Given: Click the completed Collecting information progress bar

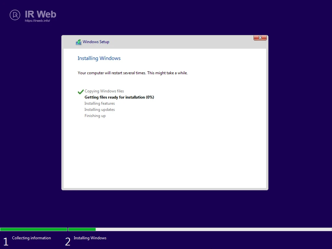Looking at the screenshot, I should tap(33, 229).
